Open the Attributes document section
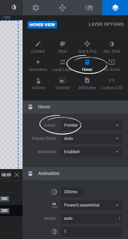This screenshot has width=128, height=239. [87, 84]
